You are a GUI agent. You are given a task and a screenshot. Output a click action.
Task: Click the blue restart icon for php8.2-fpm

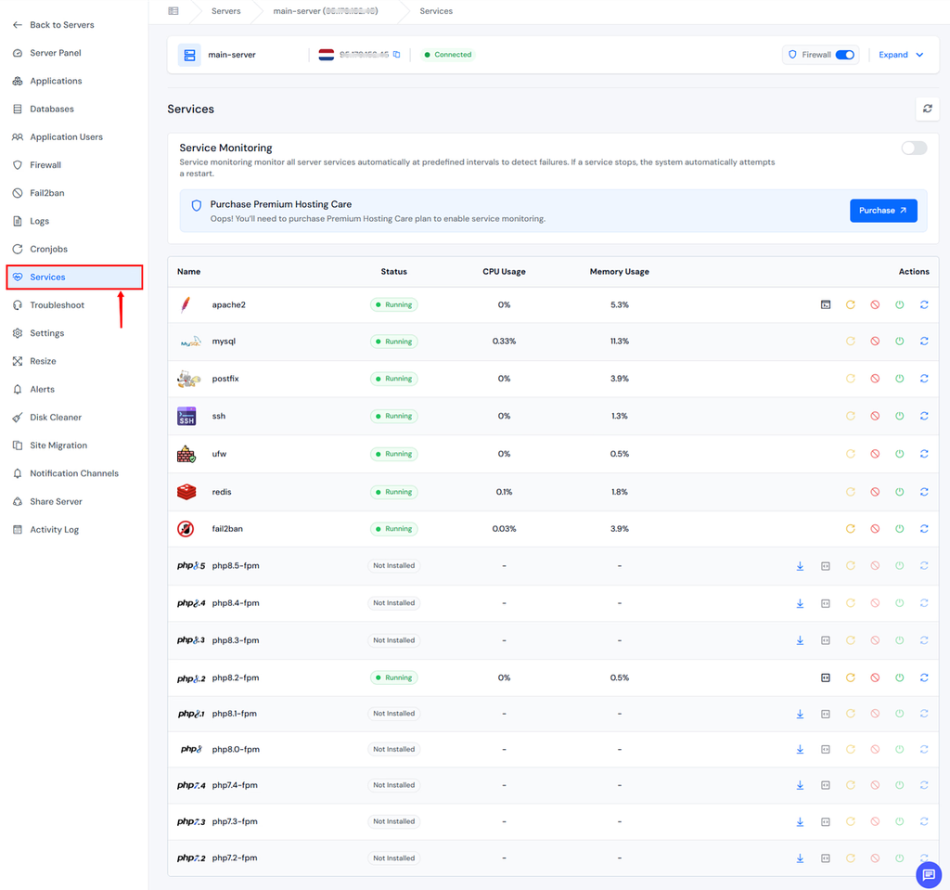(x=924, y=677)
